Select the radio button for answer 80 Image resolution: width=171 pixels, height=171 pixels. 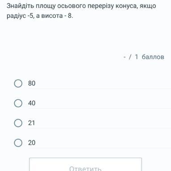point(18,83)
